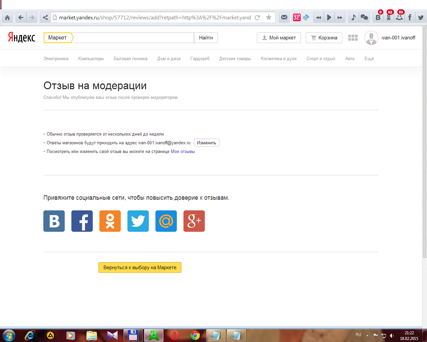Open the floppy disk icon in taskbar

pyautogui.click(x=133, y=335)
